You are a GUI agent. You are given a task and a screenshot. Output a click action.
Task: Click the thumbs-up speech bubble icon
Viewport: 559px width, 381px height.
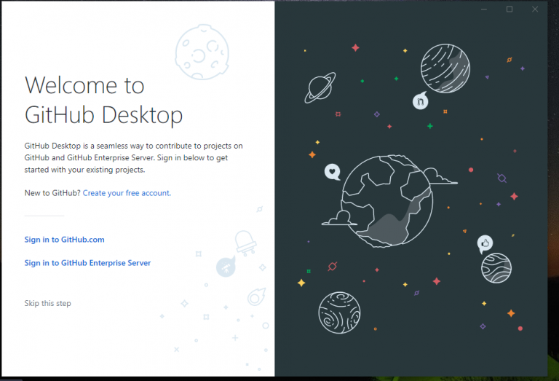pyautogui.click(x=485, y=243)
